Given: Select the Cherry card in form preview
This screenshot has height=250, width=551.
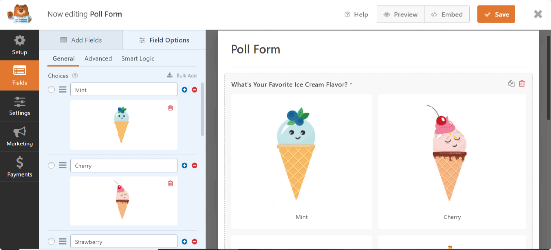Looking at the screenshot, I should (452, 161).
